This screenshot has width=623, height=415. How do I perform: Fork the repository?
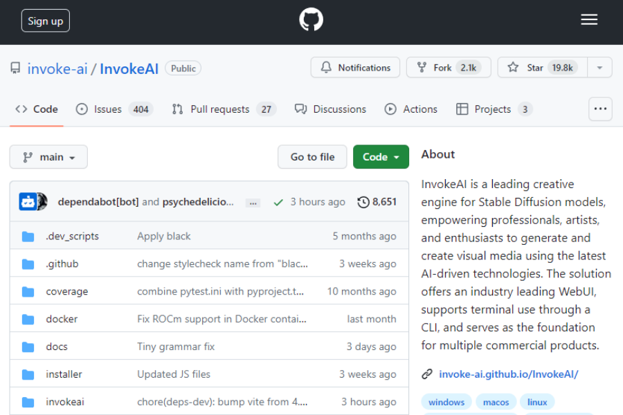click(448, 68)
